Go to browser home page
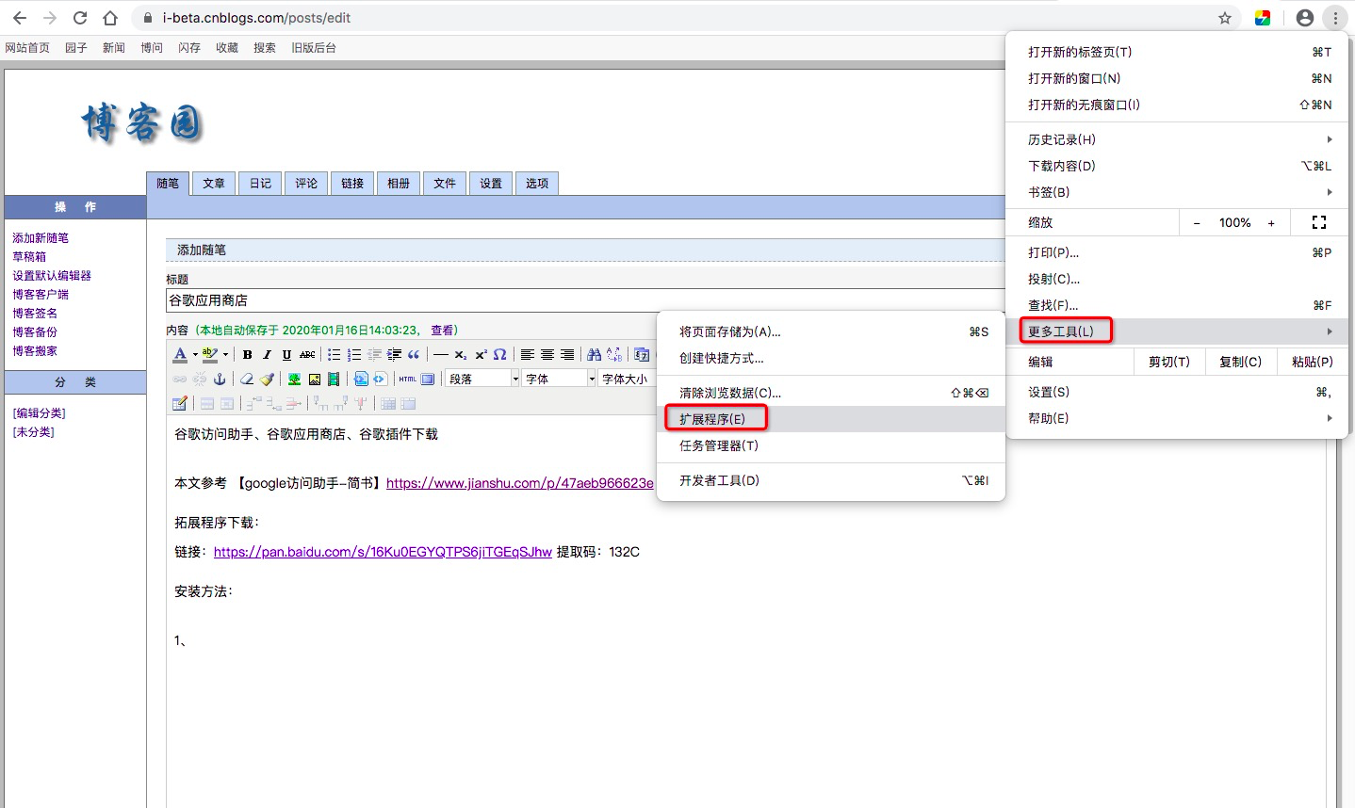This screenshot has height=808, width=1355. coord(110,18)
